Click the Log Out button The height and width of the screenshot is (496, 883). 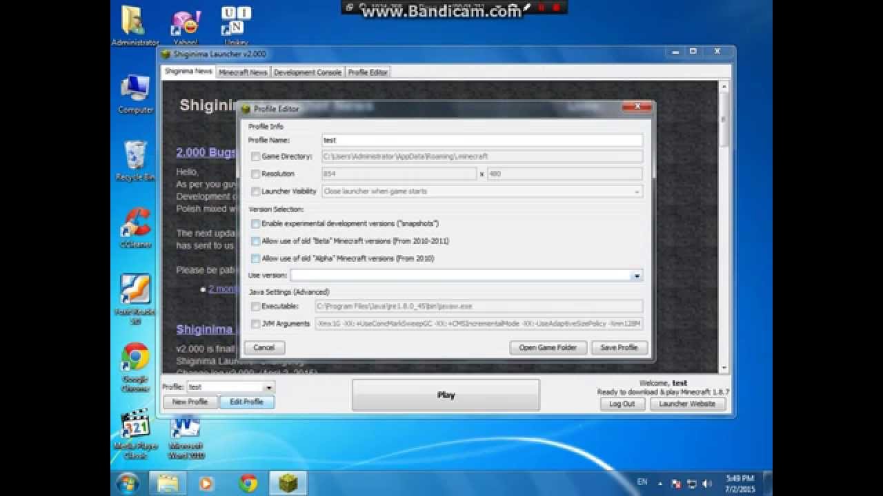[622, 404]
